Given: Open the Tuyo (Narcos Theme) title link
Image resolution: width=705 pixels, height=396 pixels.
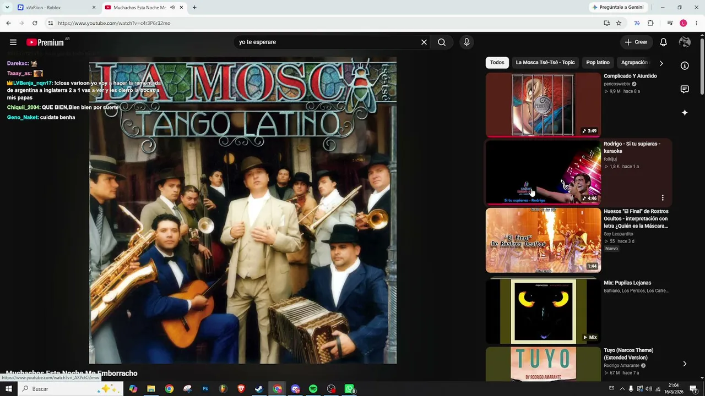Looking at the screenshot, I should point(628,354).
